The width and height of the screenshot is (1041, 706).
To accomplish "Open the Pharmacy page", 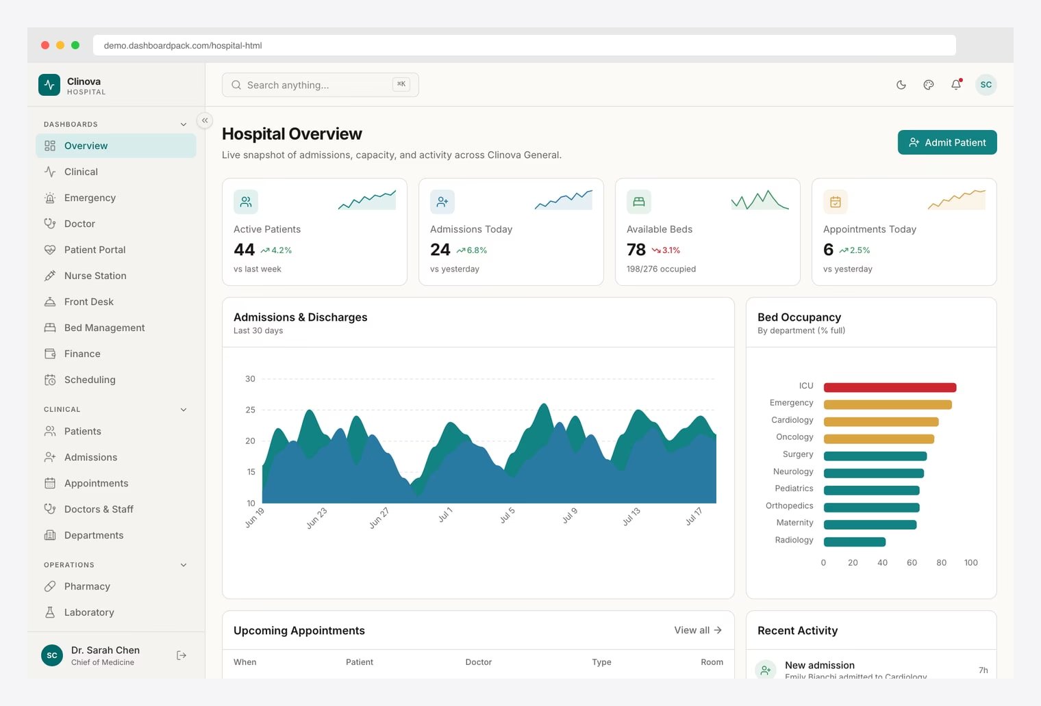I will pos(116,586).
